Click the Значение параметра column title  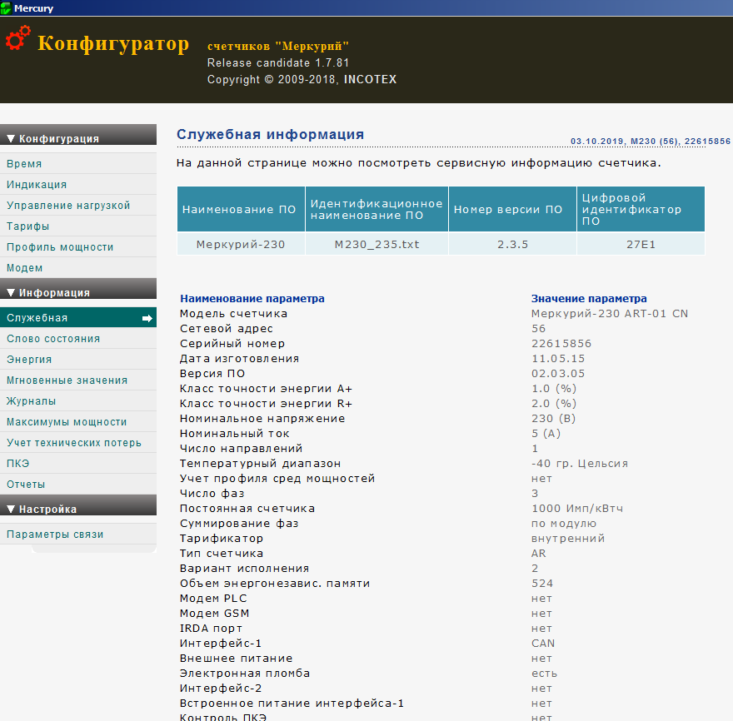point(589,299)
